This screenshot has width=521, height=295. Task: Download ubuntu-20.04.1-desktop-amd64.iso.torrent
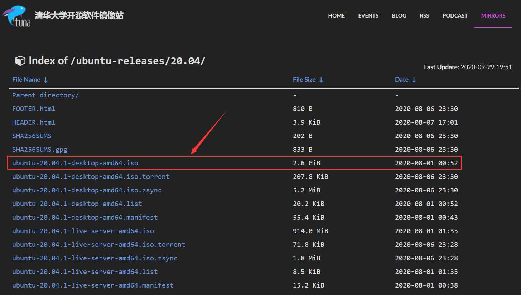[x=91, y=177]
